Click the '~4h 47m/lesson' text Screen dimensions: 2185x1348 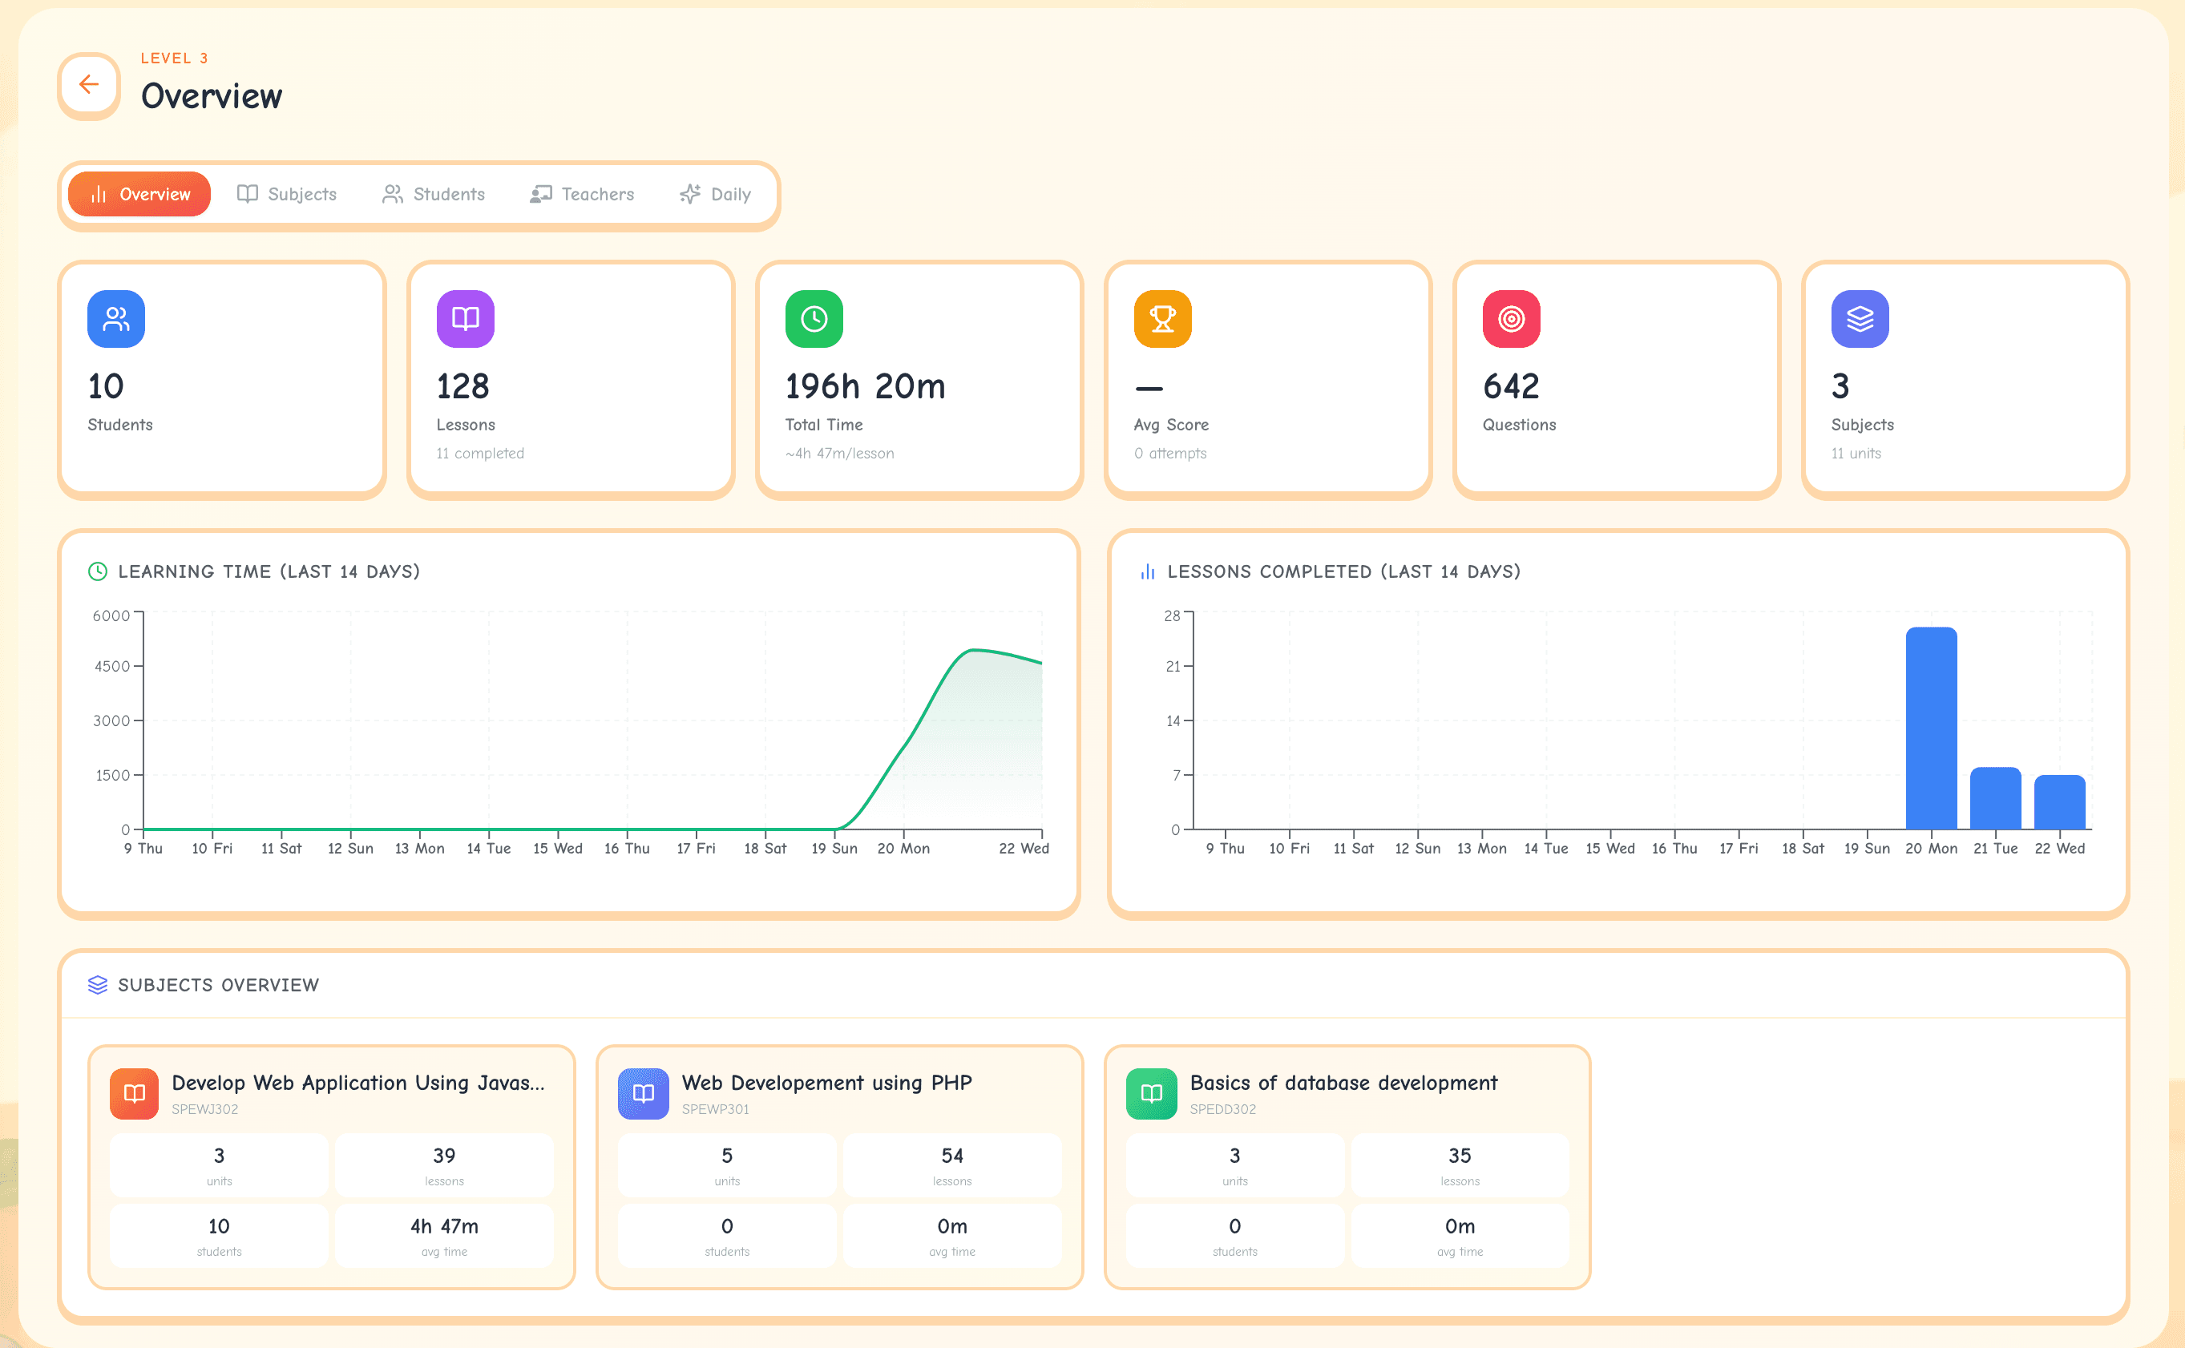coord(839,454)
